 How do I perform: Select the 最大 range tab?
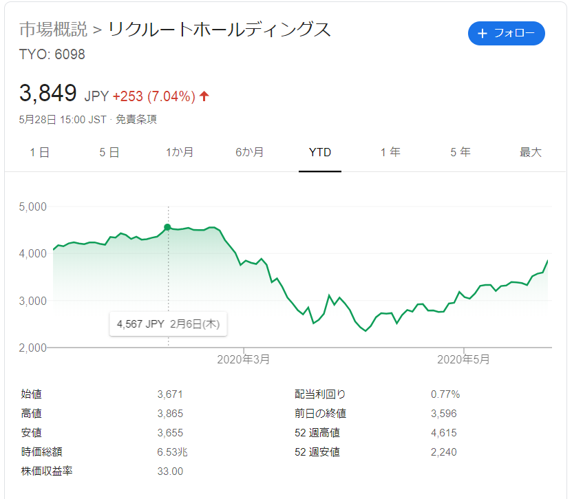(530, 152)
